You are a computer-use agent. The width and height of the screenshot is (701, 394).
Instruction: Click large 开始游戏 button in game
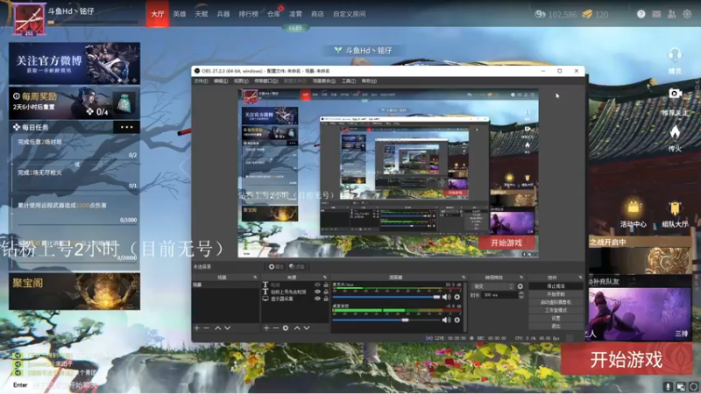tap(627, 359)
